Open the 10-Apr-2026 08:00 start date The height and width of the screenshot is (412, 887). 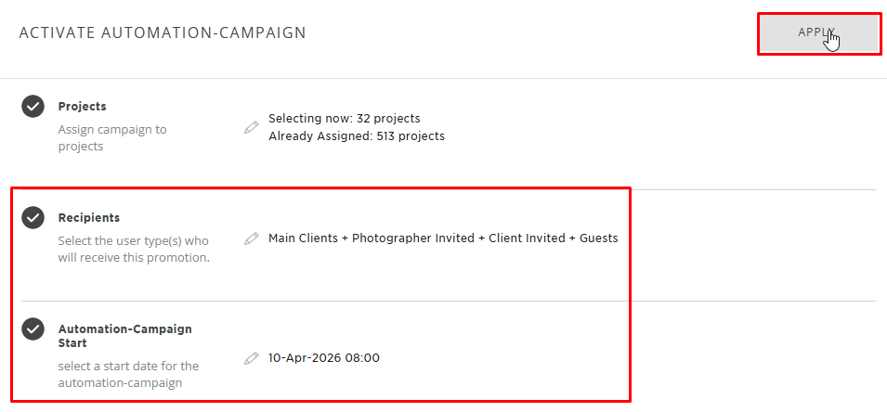point(323,358)
